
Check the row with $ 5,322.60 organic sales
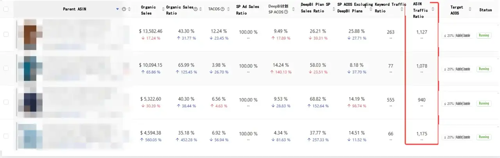pos(6,102)
